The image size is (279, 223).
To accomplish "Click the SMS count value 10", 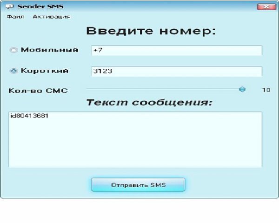I will pyautogui.click(x=266, y=90).
